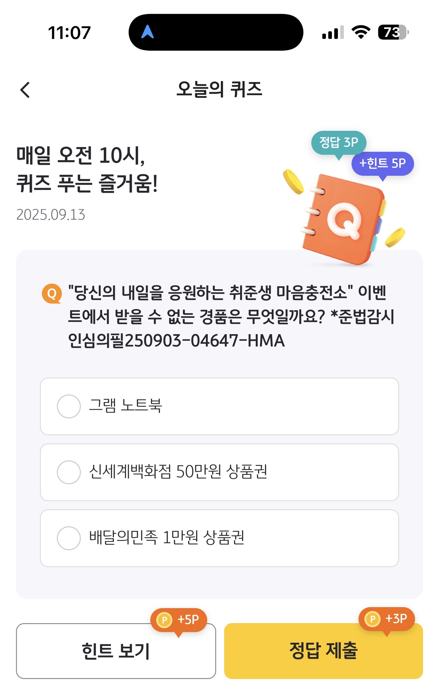Viewport: 439px width, 692px height.
Task: Tap the orange Q question marker icon
Action: (52, 294)
